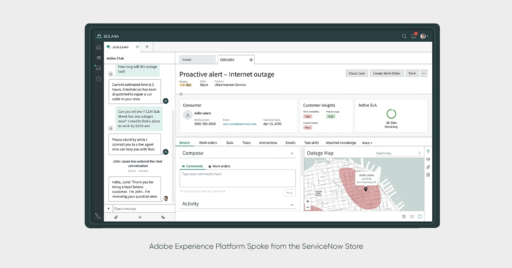Image resolution: width=512 pixels, height=268 pixels.
Task: Click the 2 - High priority badge
Action: 186,85
